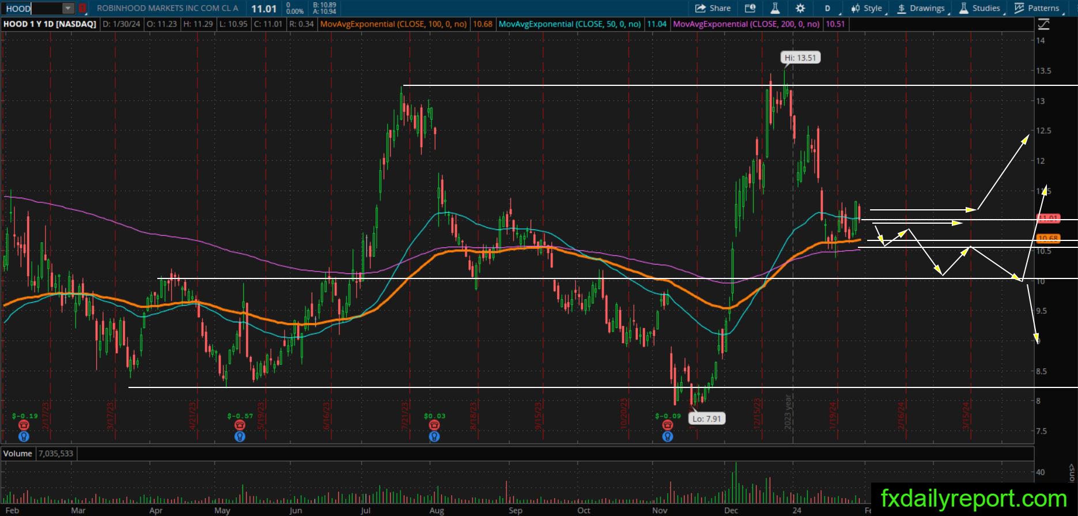The height and width of the screenshot is (516, 1078).
Task: Click the D: 1/30/24 date readout
Action: 122,24
